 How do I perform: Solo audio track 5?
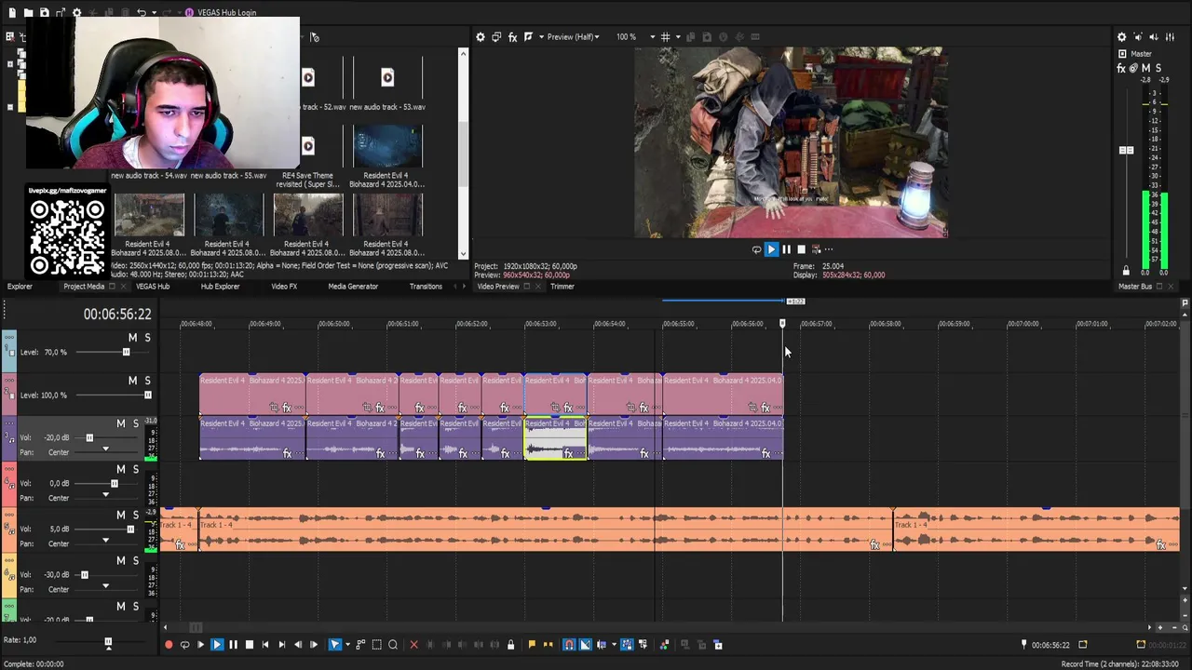[x=135, y=515]
